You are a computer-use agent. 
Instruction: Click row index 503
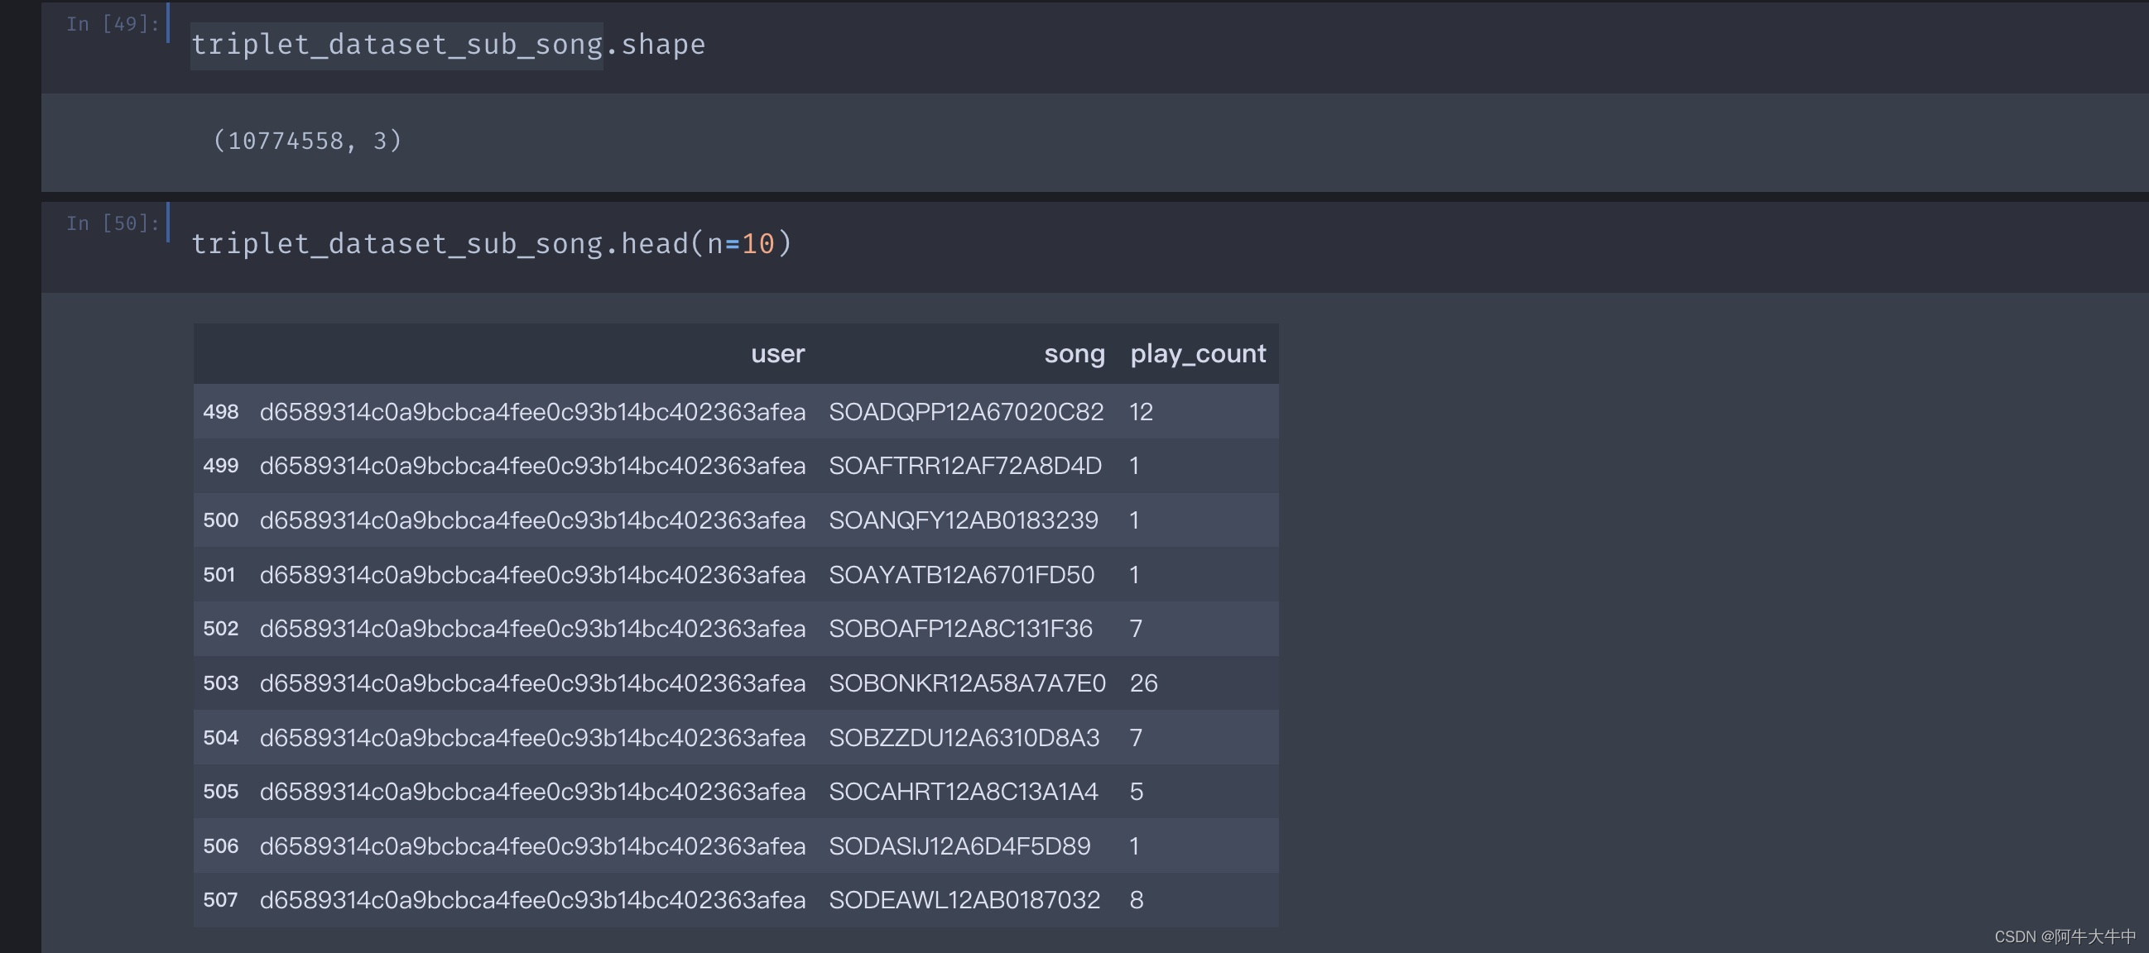(x=221, y=683)
